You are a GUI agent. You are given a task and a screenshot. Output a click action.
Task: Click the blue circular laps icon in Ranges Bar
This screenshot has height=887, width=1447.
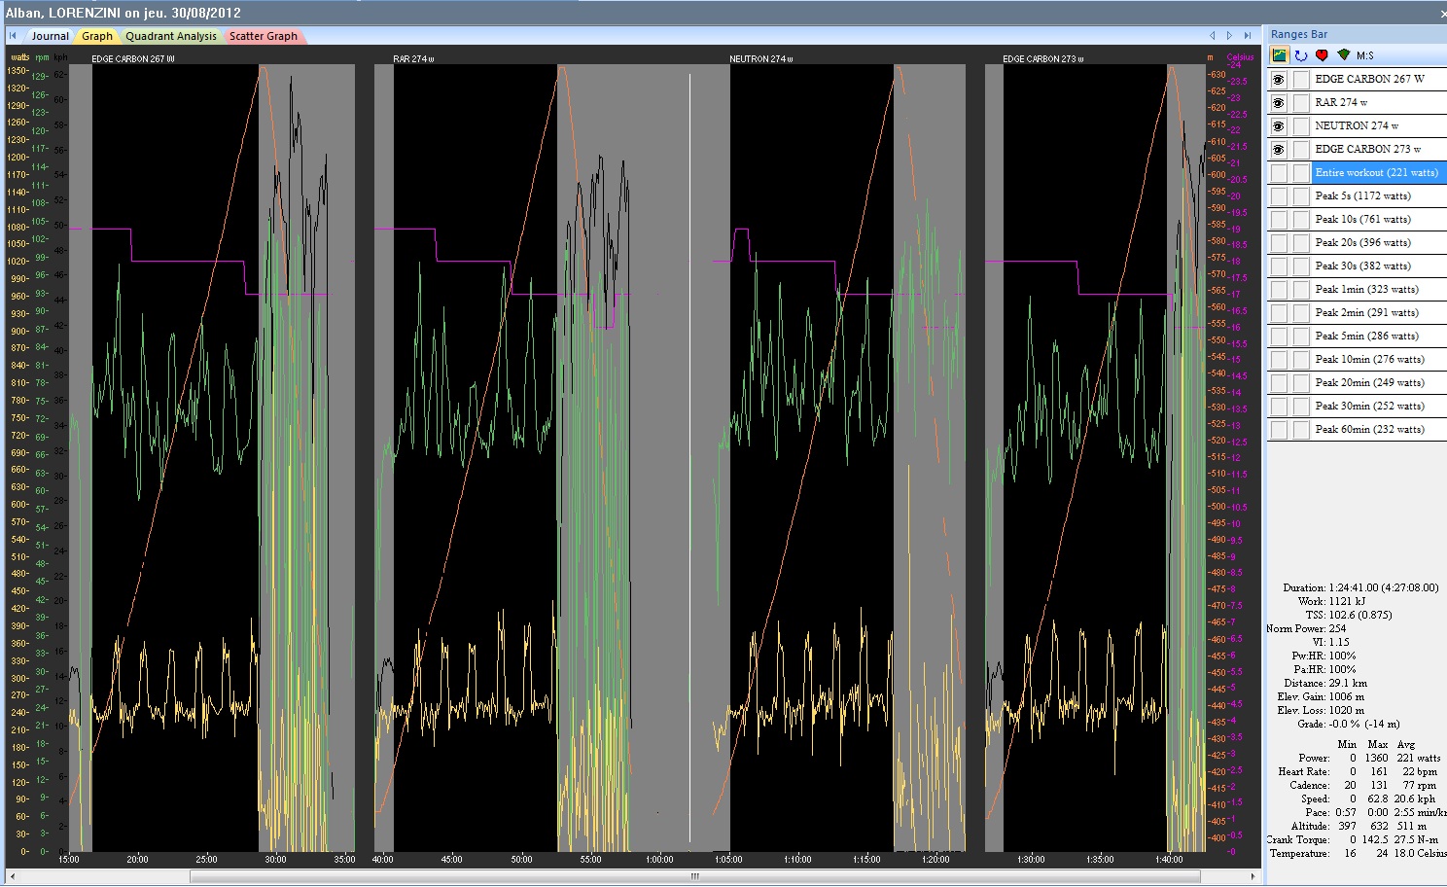[1301, 55]
